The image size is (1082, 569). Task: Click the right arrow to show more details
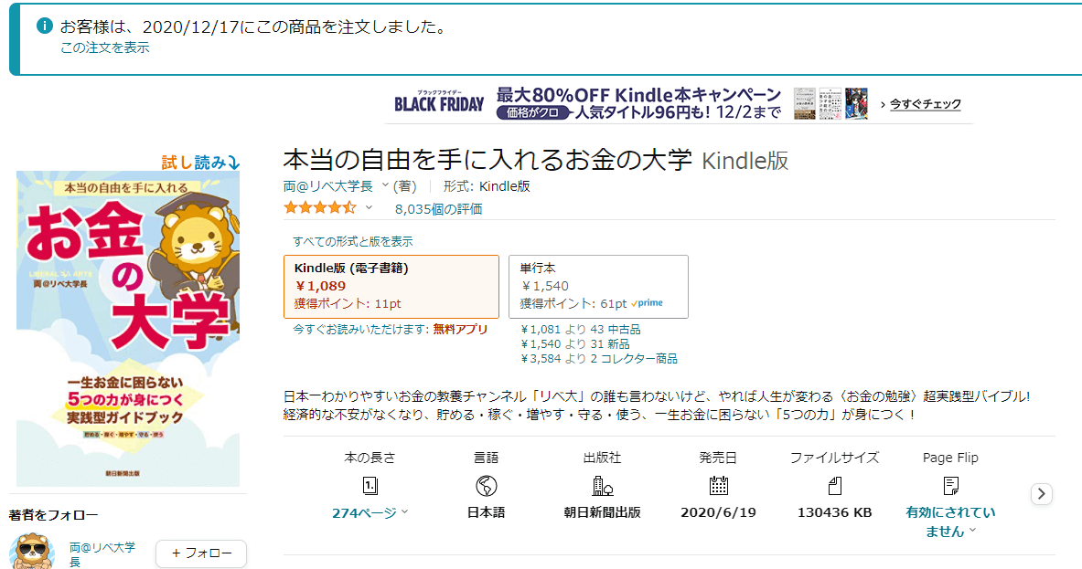(x=1041, y=494)
